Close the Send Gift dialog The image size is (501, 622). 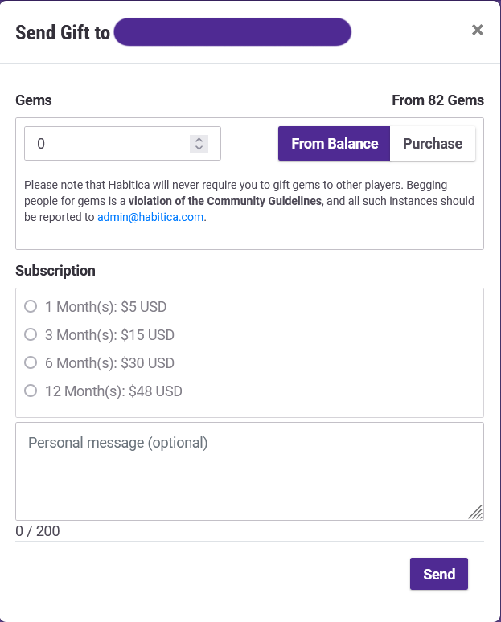[477, 30]
